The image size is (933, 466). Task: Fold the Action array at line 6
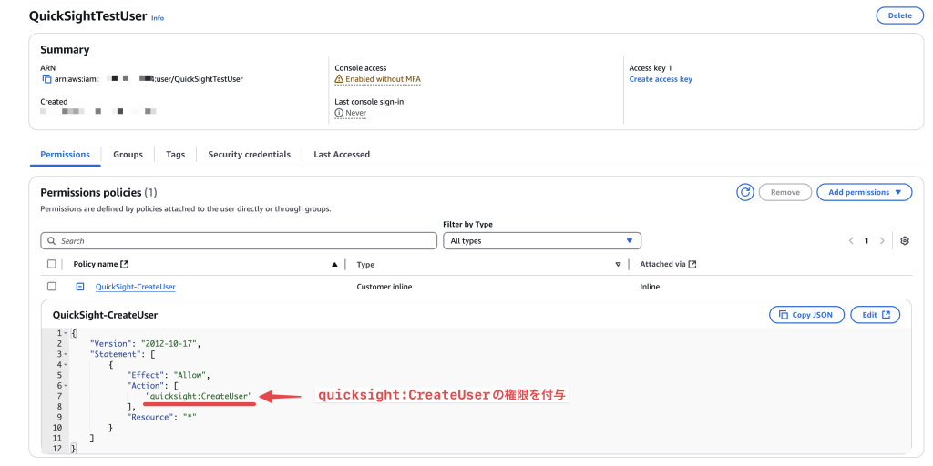pos(66,386)
